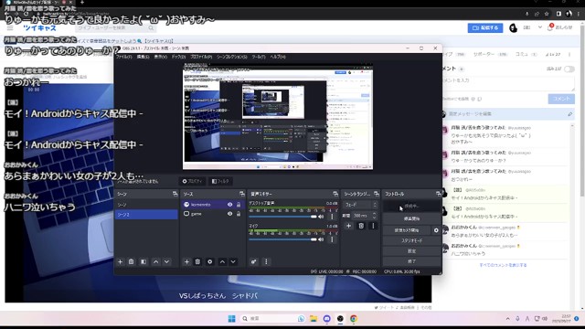The height and width of the screenshot is (329, 585).
Task: Toggle lock on game source
Action: pos(239,214)
